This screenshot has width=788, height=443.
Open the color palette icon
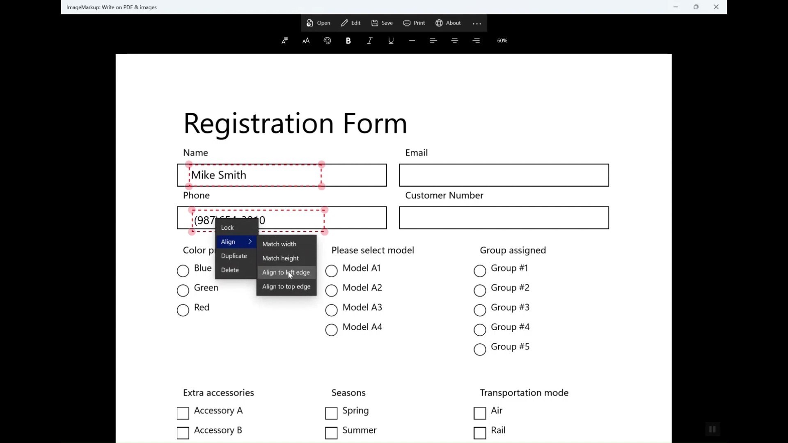(327, 41)
